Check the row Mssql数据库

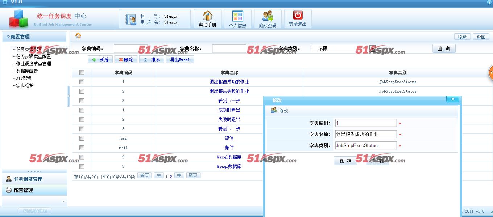pos(82,157)
